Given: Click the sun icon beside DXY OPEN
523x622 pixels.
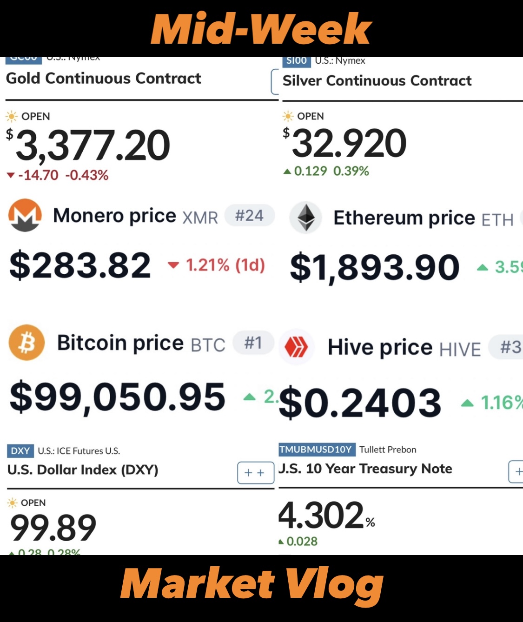Looking at the screenshot, I should [13, 503].
